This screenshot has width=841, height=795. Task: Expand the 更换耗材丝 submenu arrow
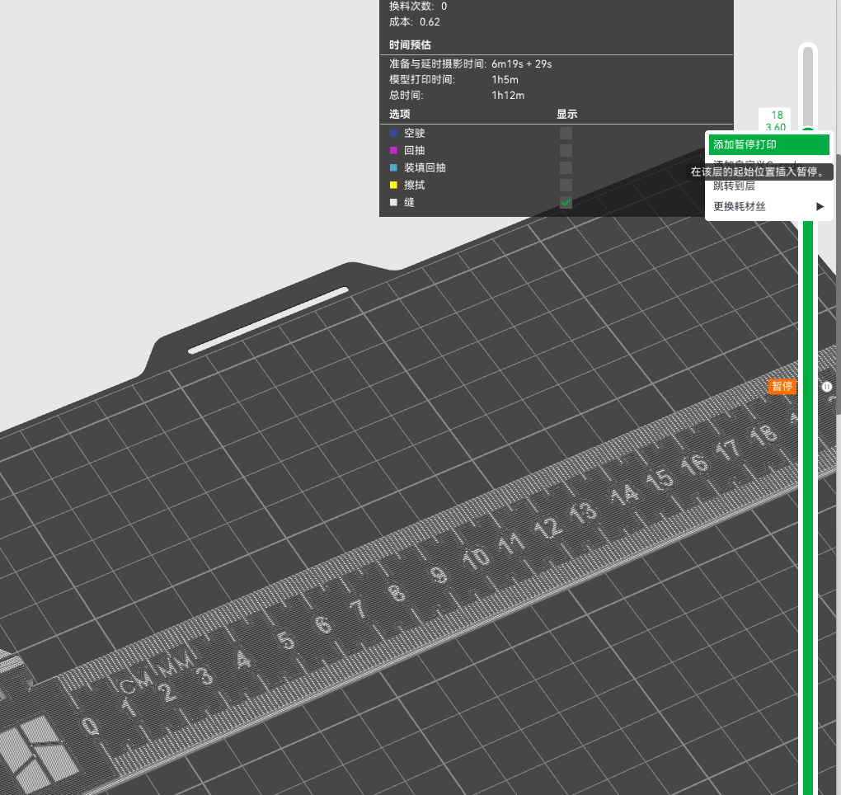click(820, 206)
